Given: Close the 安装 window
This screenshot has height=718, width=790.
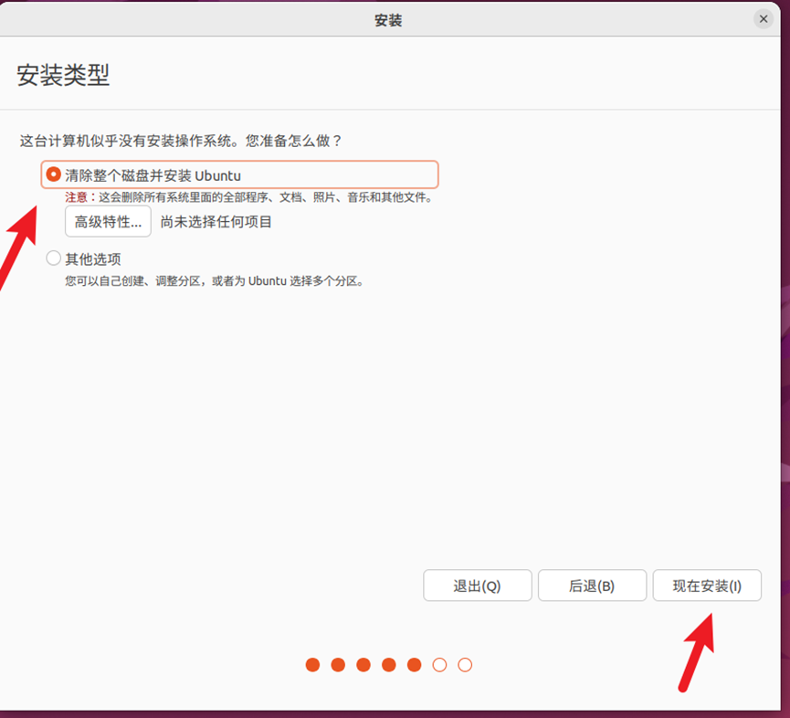Looking at the screenshot, I should coord(764,19).
